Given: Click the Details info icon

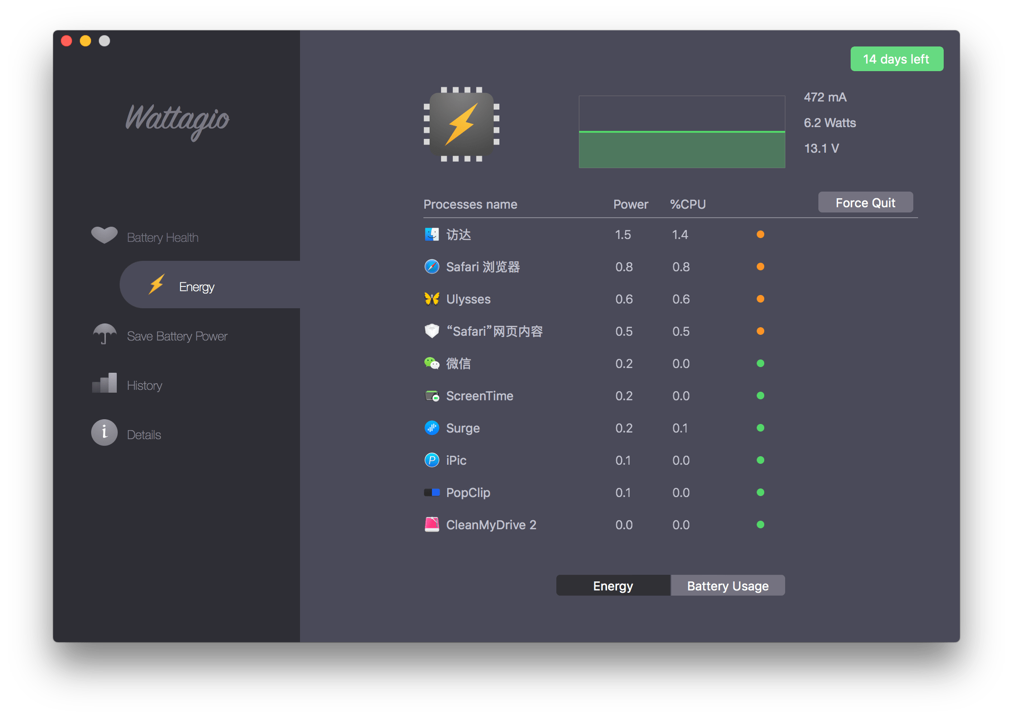Looking at the screenshot, I should click(x=104, y=433).
